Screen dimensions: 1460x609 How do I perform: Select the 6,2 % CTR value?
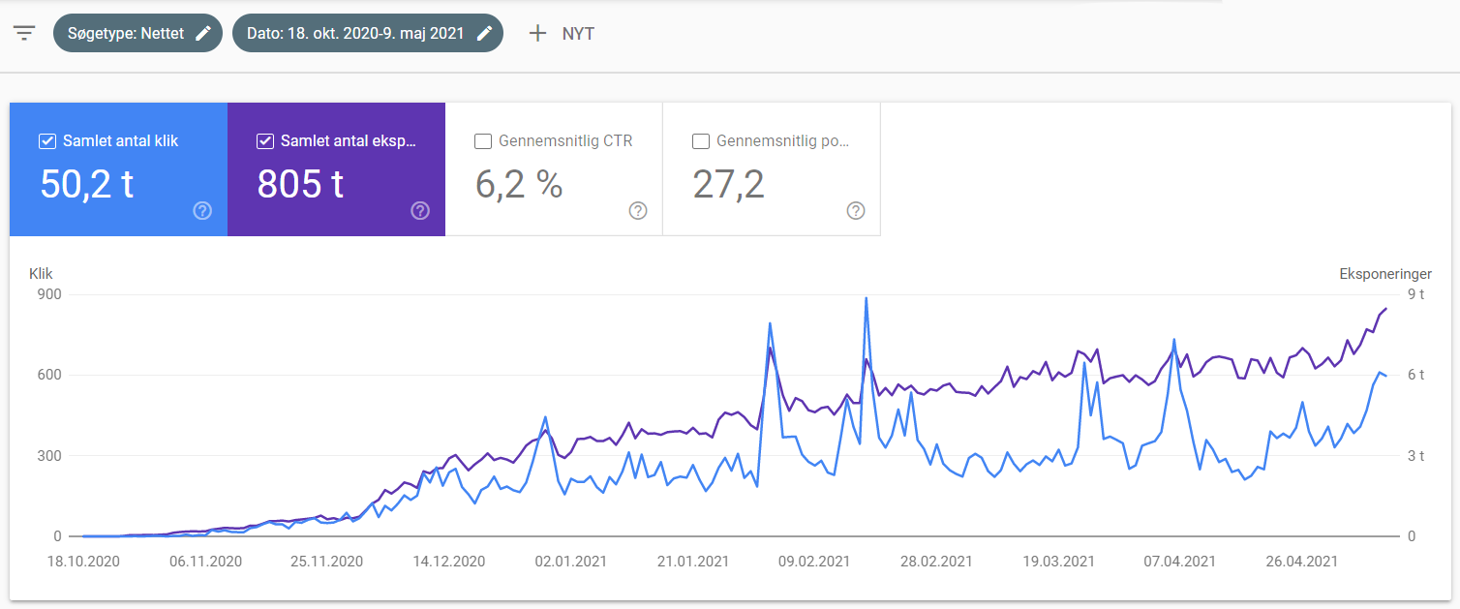tap(519, 183)
